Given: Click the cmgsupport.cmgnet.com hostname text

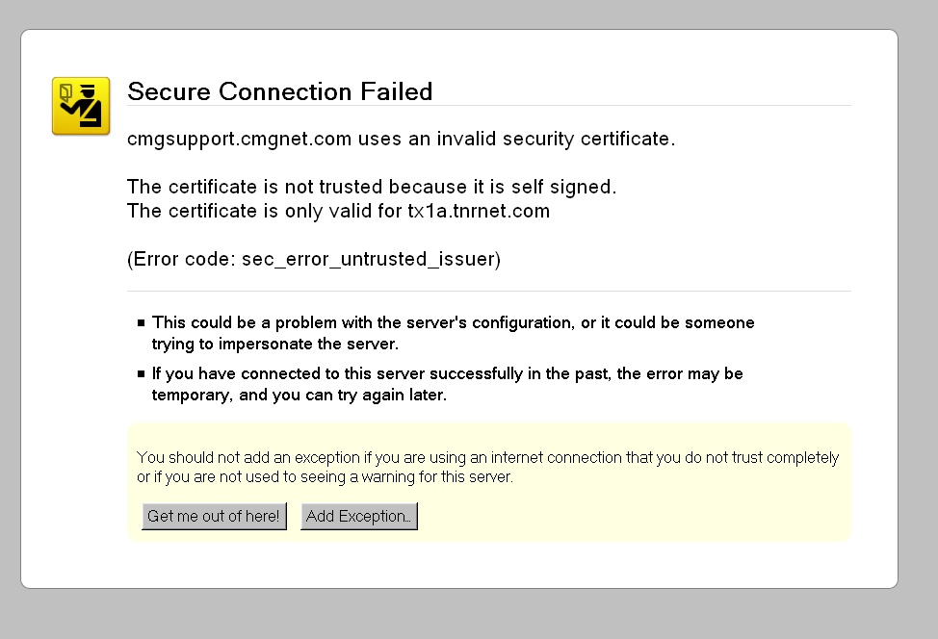Looking at the screenshot, I should pyautogui.click(x=239, y=140).
